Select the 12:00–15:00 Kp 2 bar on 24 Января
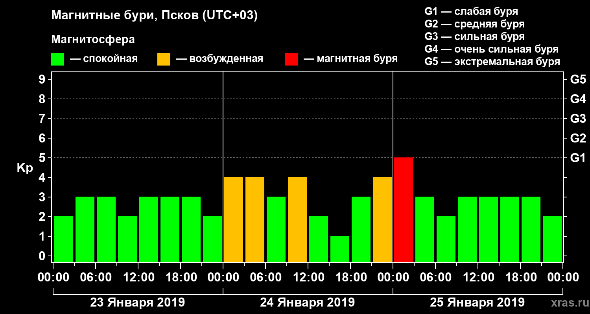Screen dimensions: 590x314 click(x=319, y=239)
